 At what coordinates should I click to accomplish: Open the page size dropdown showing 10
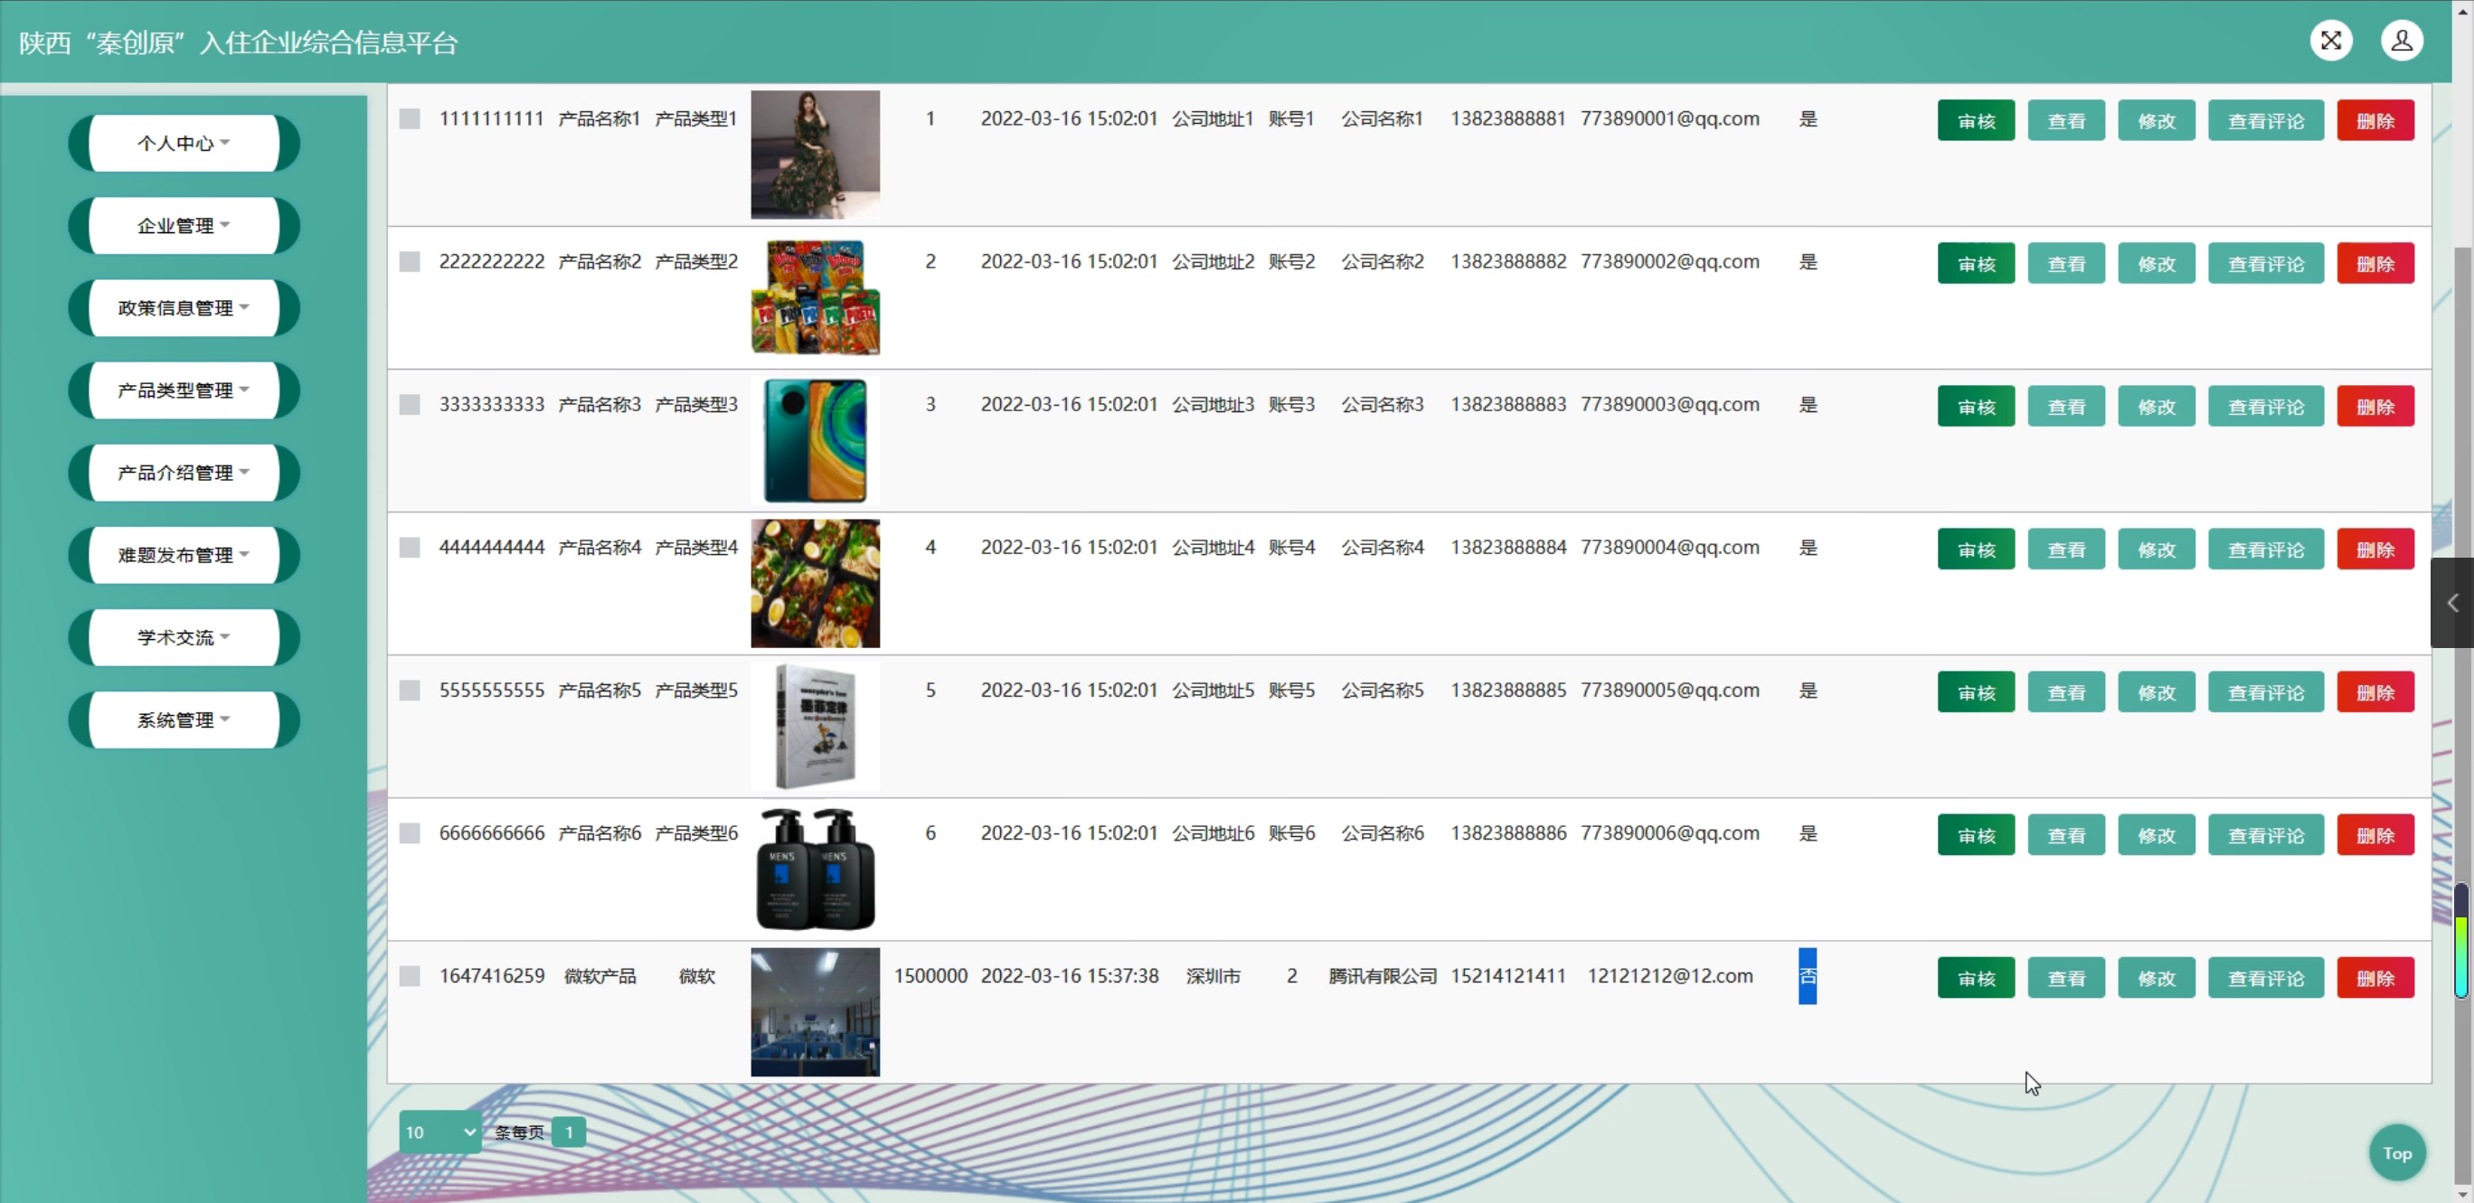pyautogui.click(x=439, y=1132)
